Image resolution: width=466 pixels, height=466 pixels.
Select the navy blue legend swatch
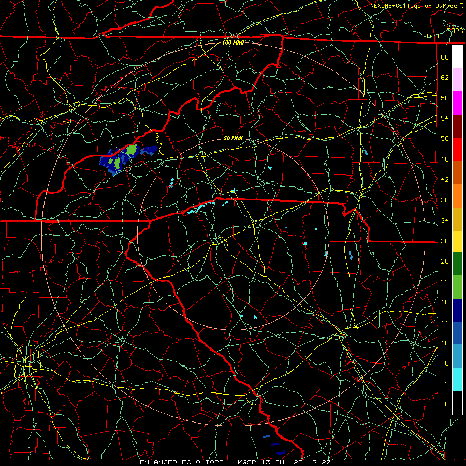pyautogui.click(x=457, y=310)
